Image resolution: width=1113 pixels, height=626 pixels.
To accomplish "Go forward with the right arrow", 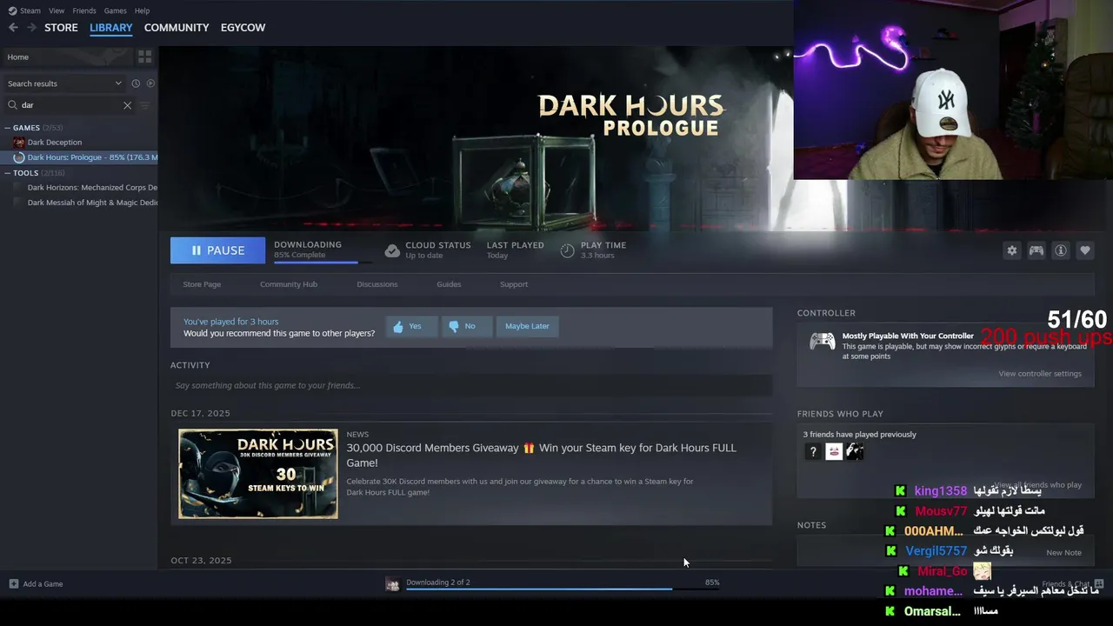I will pyautogui.click(x=31, y=28).
